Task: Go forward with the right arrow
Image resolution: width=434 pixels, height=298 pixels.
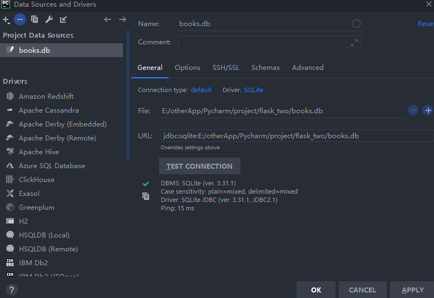Action: 122,19
